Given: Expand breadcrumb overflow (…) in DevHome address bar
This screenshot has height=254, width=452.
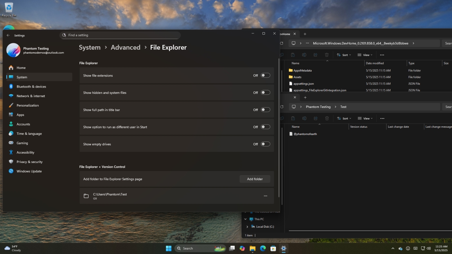Looking at the screenshot, I should click(x=307, y=43).
